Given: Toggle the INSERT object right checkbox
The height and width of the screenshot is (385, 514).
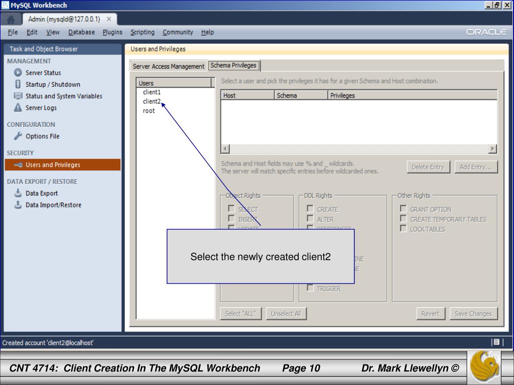Looking at the screenshot, I should 231,219.
